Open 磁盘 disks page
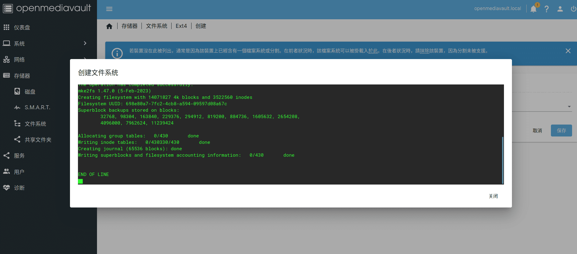The width and height of the screenshot is (577, 254). click(30, 92)
